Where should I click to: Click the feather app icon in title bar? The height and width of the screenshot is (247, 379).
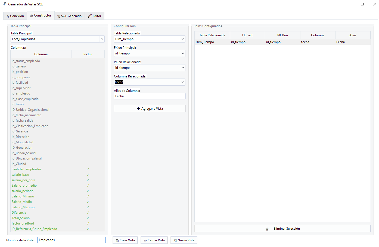(x=4, y=4)
